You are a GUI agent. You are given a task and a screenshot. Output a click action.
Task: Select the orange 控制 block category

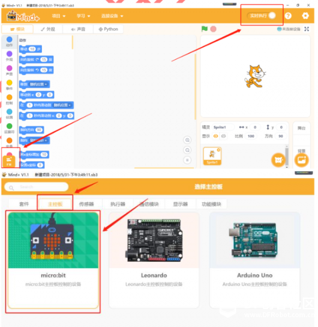(x=9, y=100)
